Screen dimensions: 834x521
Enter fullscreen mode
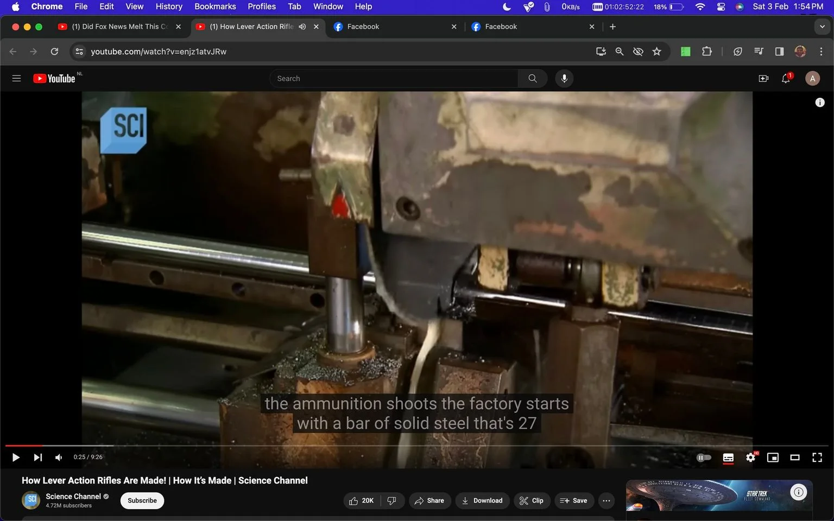click(817, 458)
